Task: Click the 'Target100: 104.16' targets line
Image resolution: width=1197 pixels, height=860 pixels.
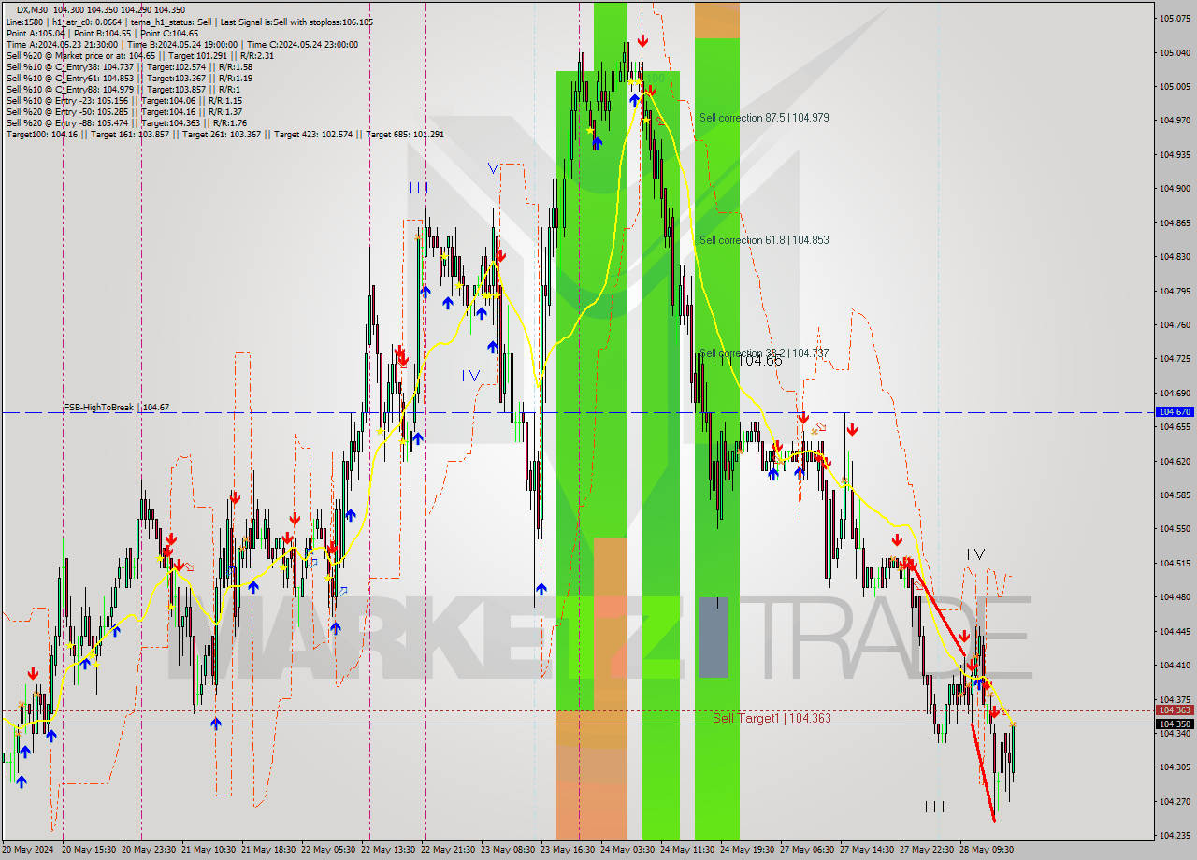Action: pos(224,134)
